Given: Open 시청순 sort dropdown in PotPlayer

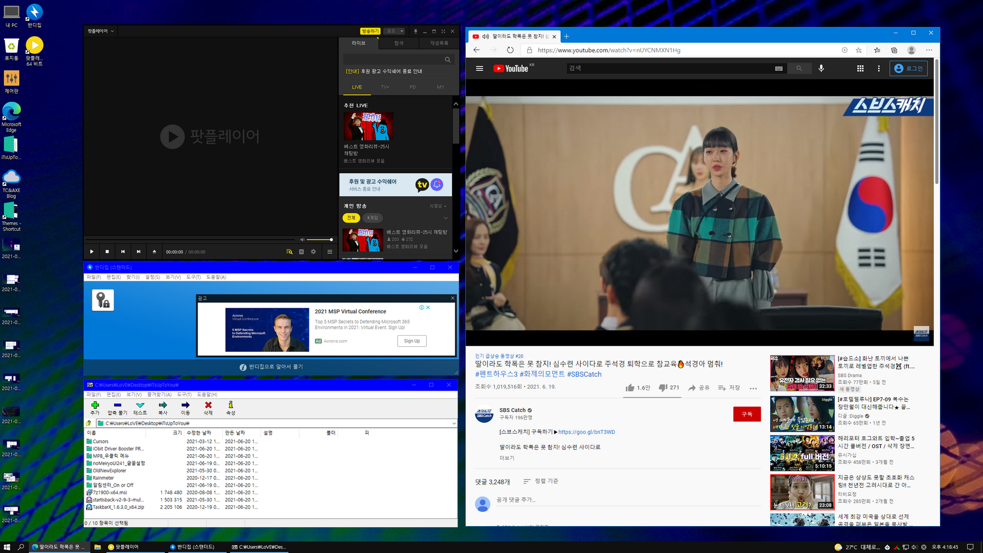Looking at the screenshot, I should pos(438,206).
